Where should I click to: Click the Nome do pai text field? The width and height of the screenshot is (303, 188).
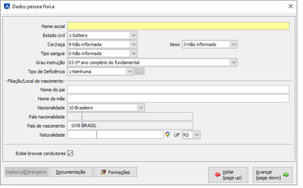click(178, 90)
